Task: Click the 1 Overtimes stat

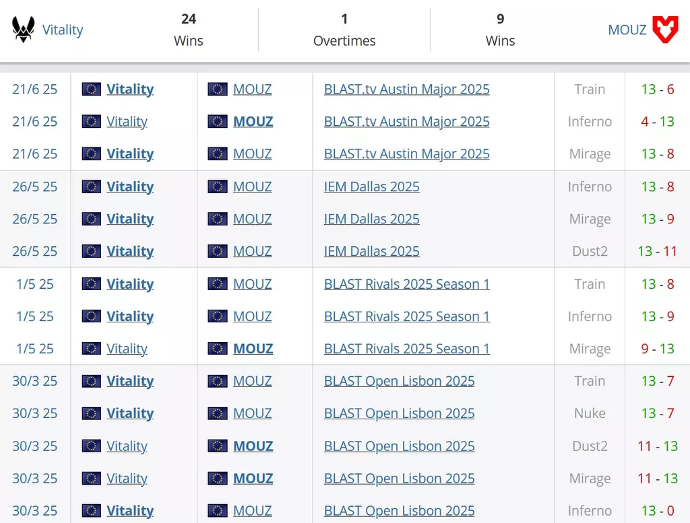Action: (344, 30)
